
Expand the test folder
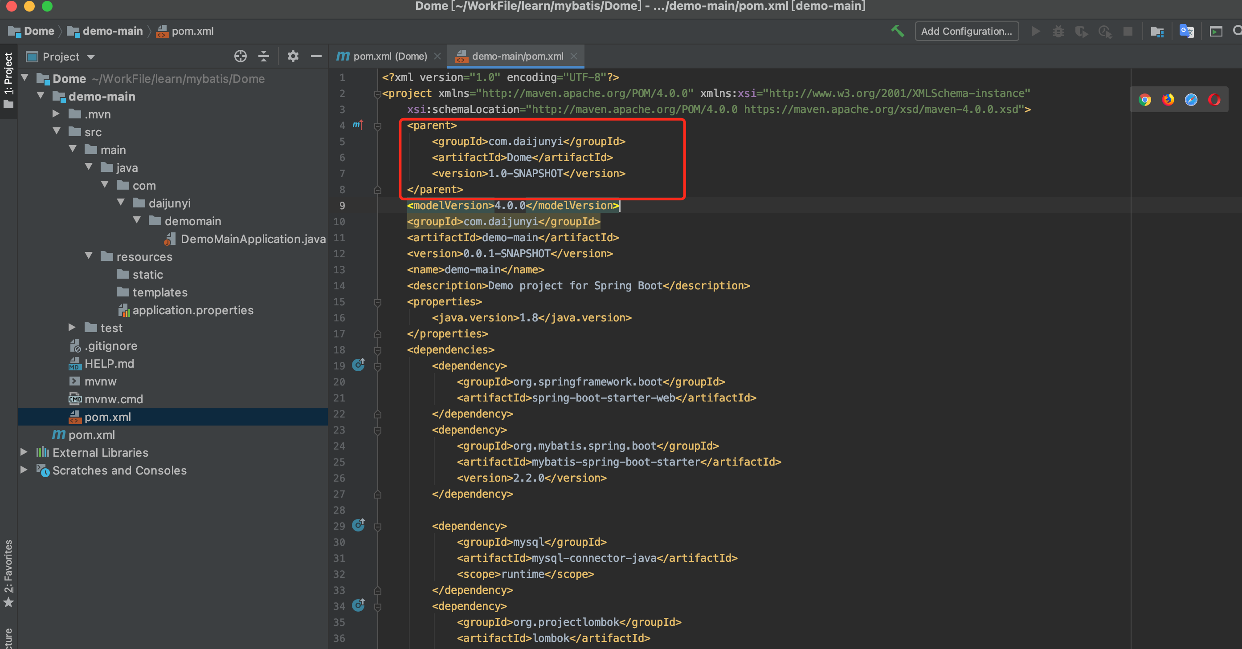click(x=72, y=327)
